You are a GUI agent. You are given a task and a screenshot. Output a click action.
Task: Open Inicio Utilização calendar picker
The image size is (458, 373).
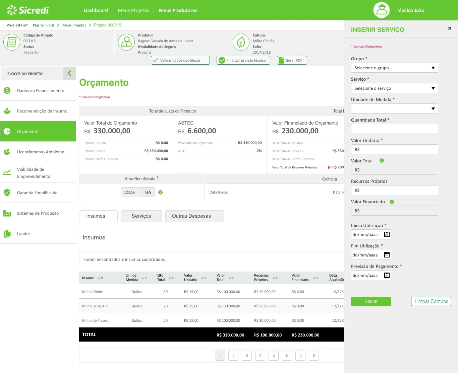tap(387, 234)
